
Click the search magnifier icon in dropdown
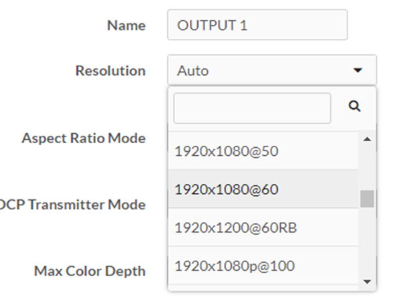[x=354, y=106]
